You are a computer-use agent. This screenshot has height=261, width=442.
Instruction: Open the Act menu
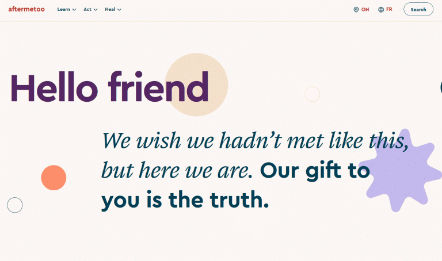pos(90,9)
